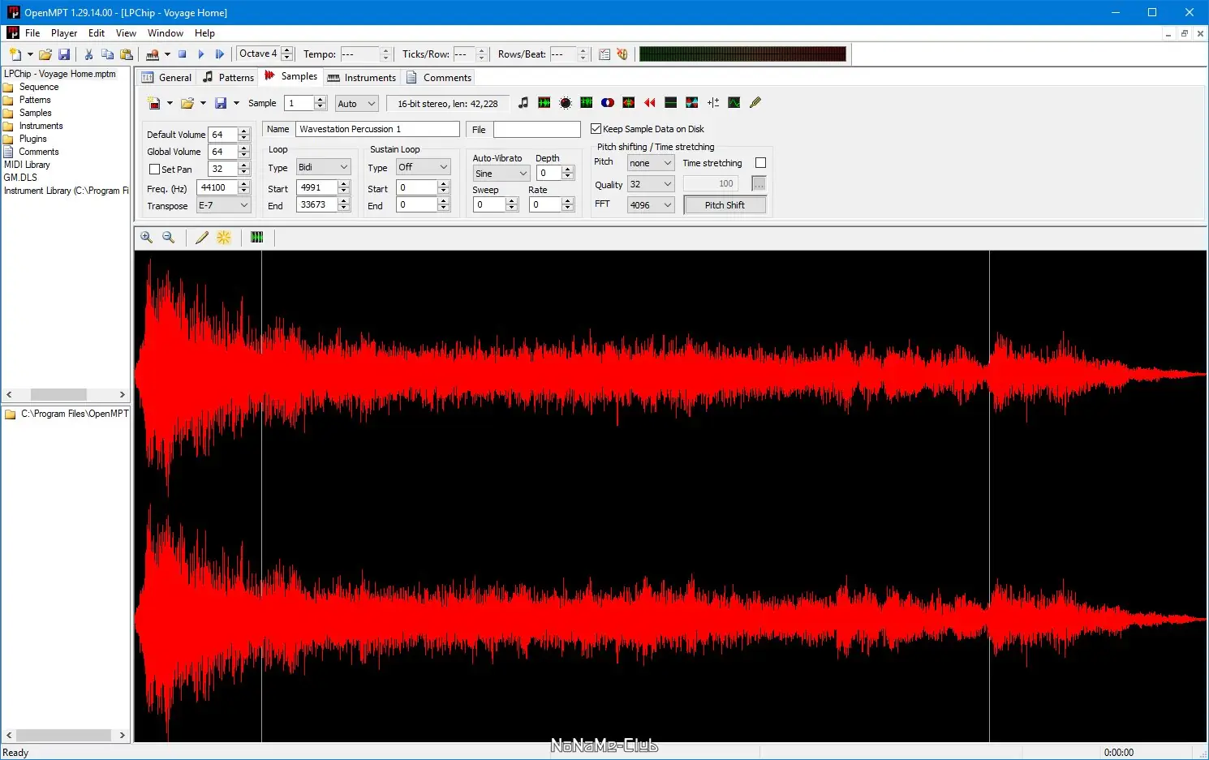Expand the Quality dropdown

point(651,184)
